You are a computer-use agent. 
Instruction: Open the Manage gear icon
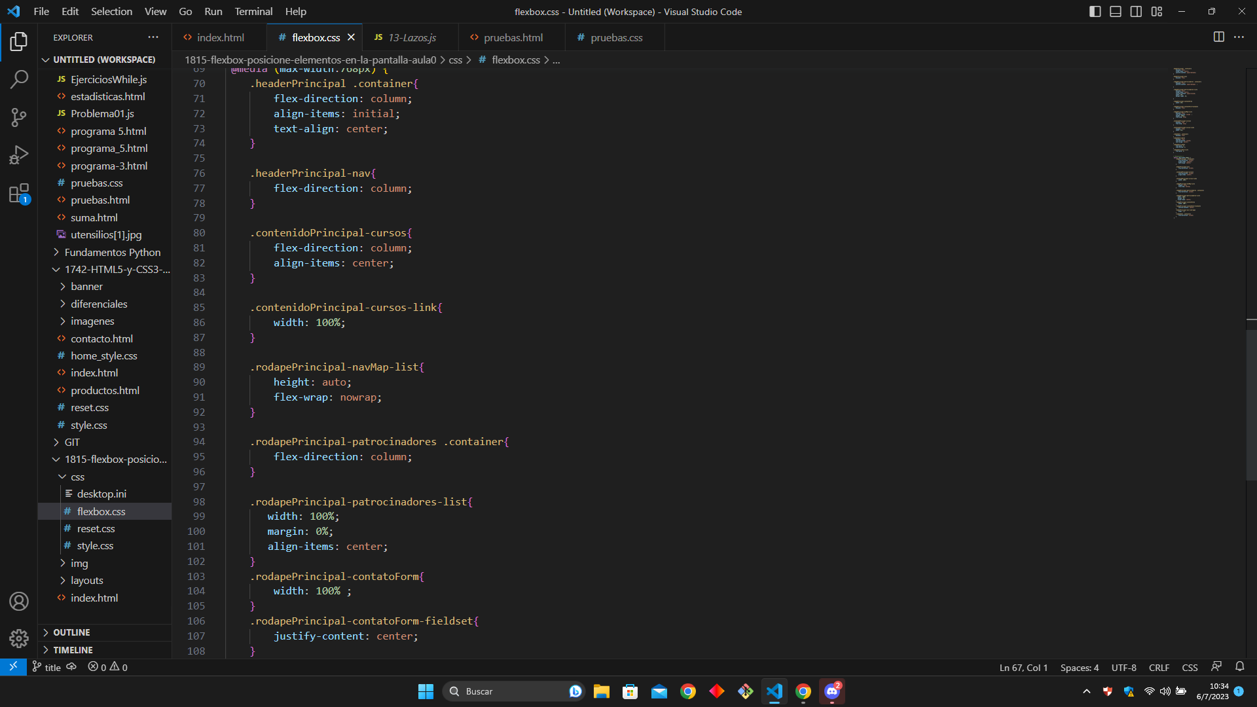pyautogui.click(x=19, y=638)
